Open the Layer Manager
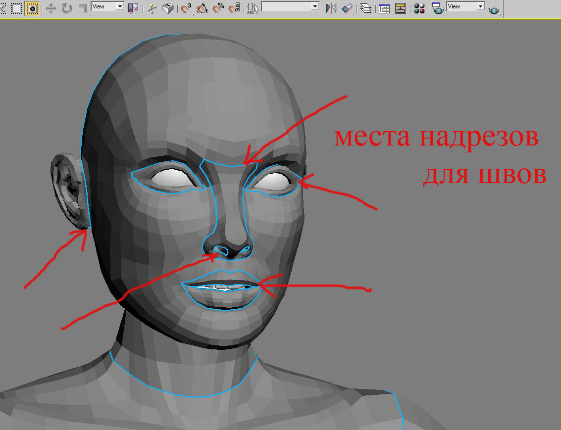The image size is (561, 430). (366, 8)
